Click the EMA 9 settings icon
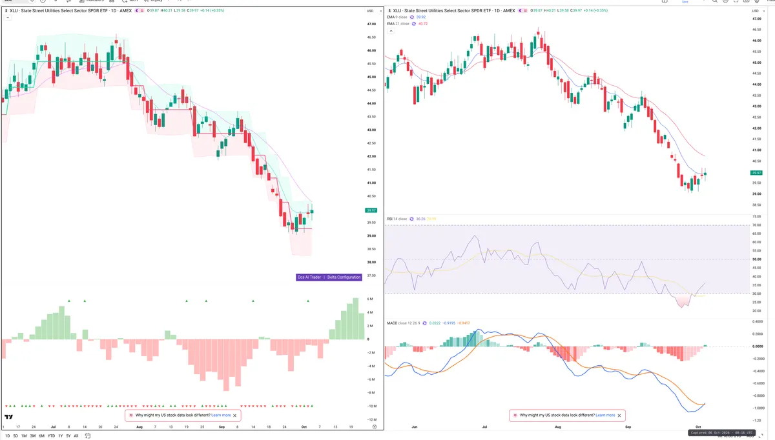Screen dimensions: 775x440 [x=412, y=17]
